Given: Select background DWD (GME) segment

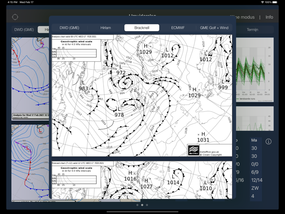Looking at the screenshot, I should pyautogui.click(x=24, y=29).
